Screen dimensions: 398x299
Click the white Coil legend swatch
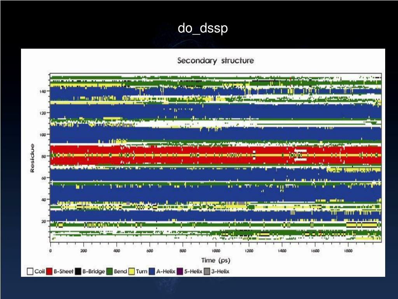(x=30, y=271)
